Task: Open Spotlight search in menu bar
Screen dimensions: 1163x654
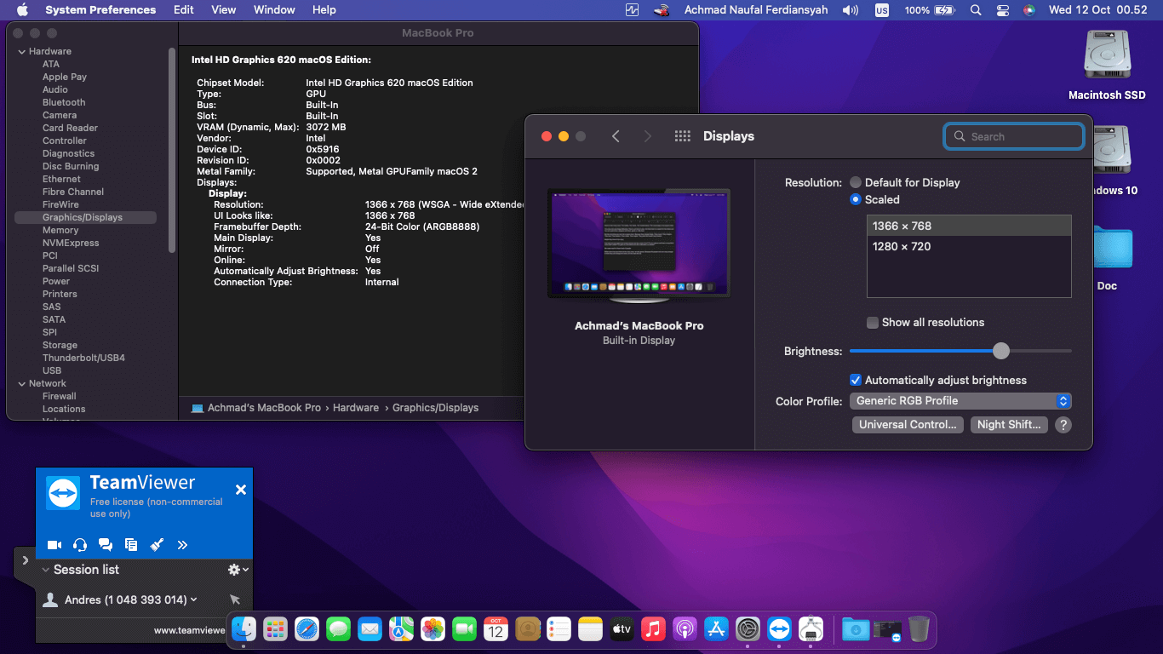Action: click(x=976, y=10)
